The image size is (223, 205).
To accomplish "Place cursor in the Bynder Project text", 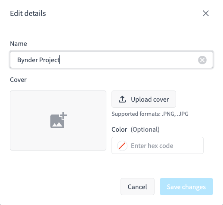I will coord(38,60).
